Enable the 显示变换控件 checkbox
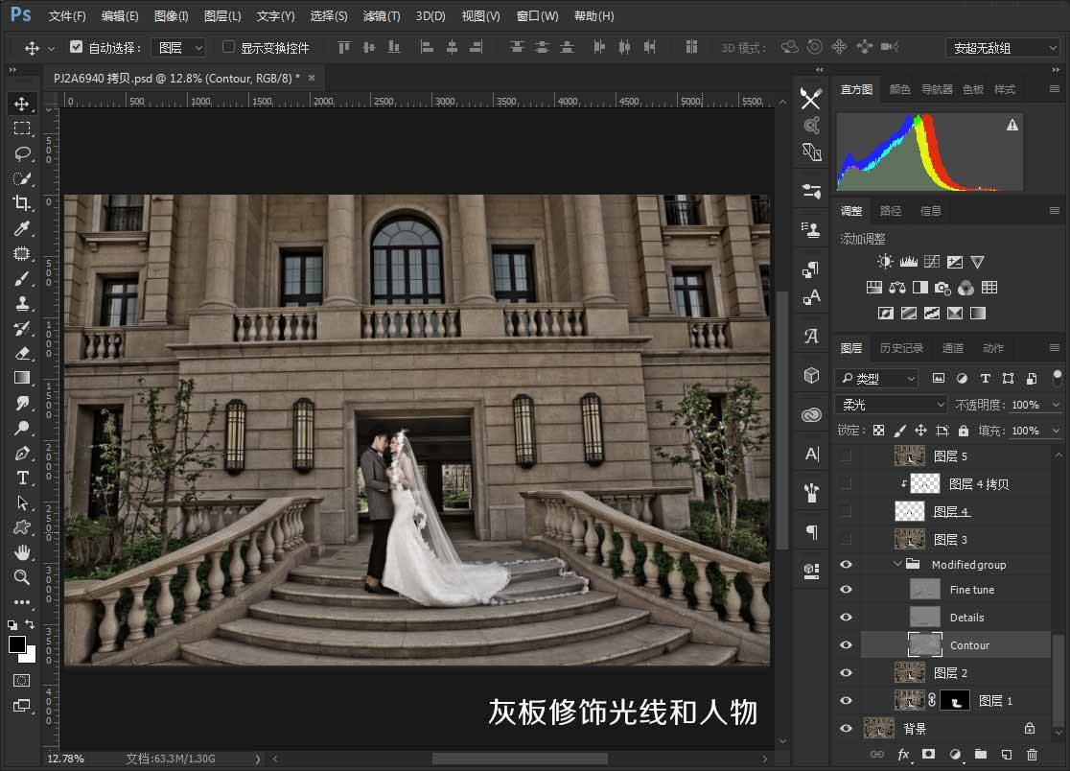The image size is (1070, 771). click(228, 47)
